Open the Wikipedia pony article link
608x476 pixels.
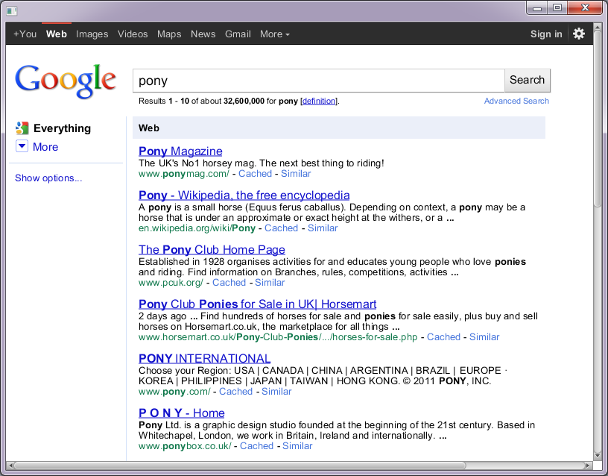(244, 195)
